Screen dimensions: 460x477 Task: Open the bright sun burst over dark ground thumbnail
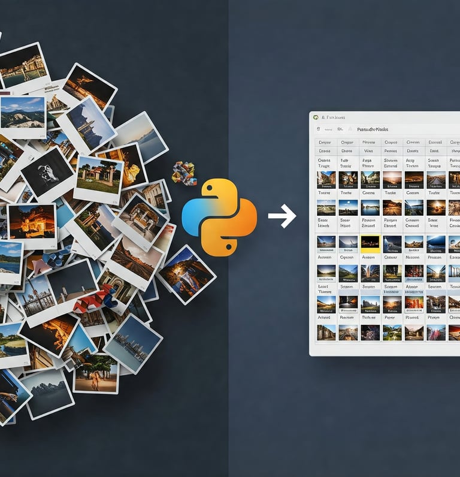(x=435, y=208)
